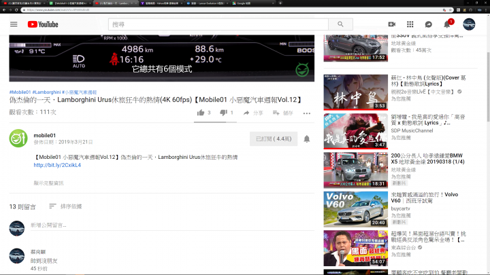Open the 劉增瞳 - 我是真的愛過你 title

click(428, 120)
